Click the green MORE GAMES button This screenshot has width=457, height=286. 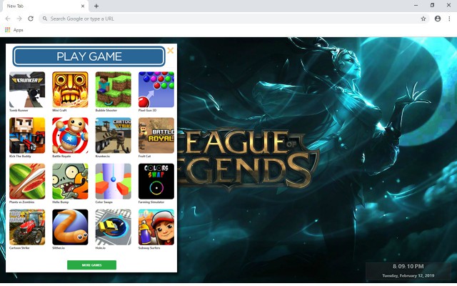pyautogui.click(x=92, y=265)
